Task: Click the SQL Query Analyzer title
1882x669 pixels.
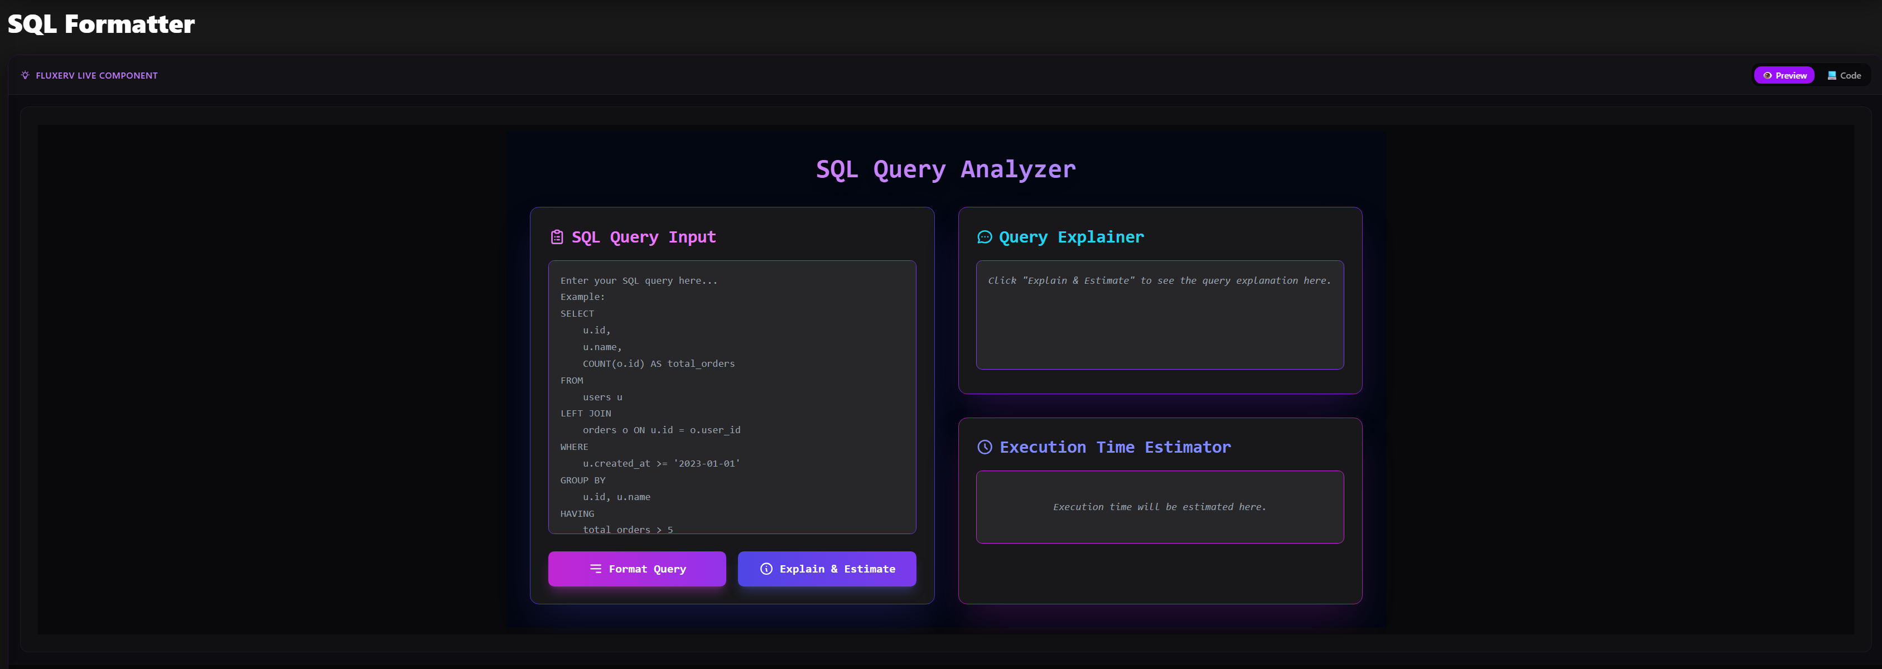Action: coord(945,169)
